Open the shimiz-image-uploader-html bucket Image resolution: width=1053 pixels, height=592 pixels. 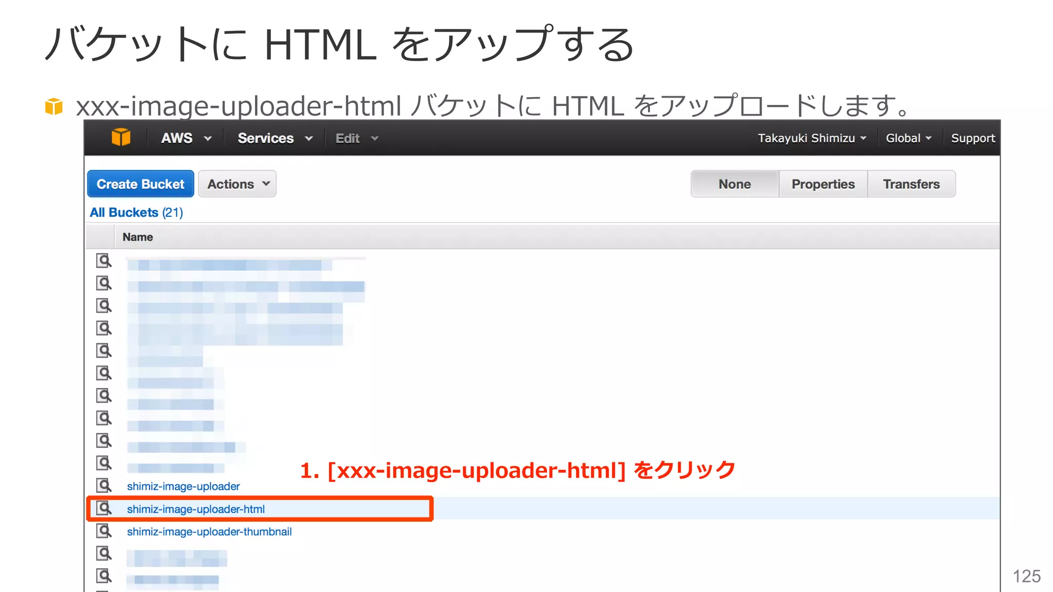[195, 509]
